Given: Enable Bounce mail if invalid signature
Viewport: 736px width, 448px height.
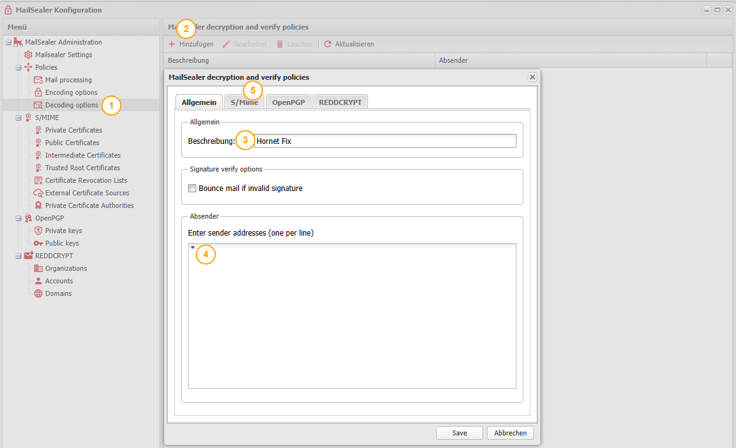Looking at the screenshot, I should coord(192,188).
